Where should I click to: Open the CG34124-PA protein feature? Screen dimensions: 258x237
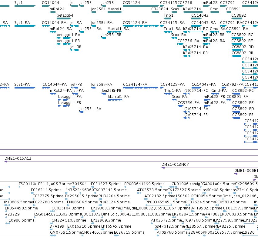point(141,88)
